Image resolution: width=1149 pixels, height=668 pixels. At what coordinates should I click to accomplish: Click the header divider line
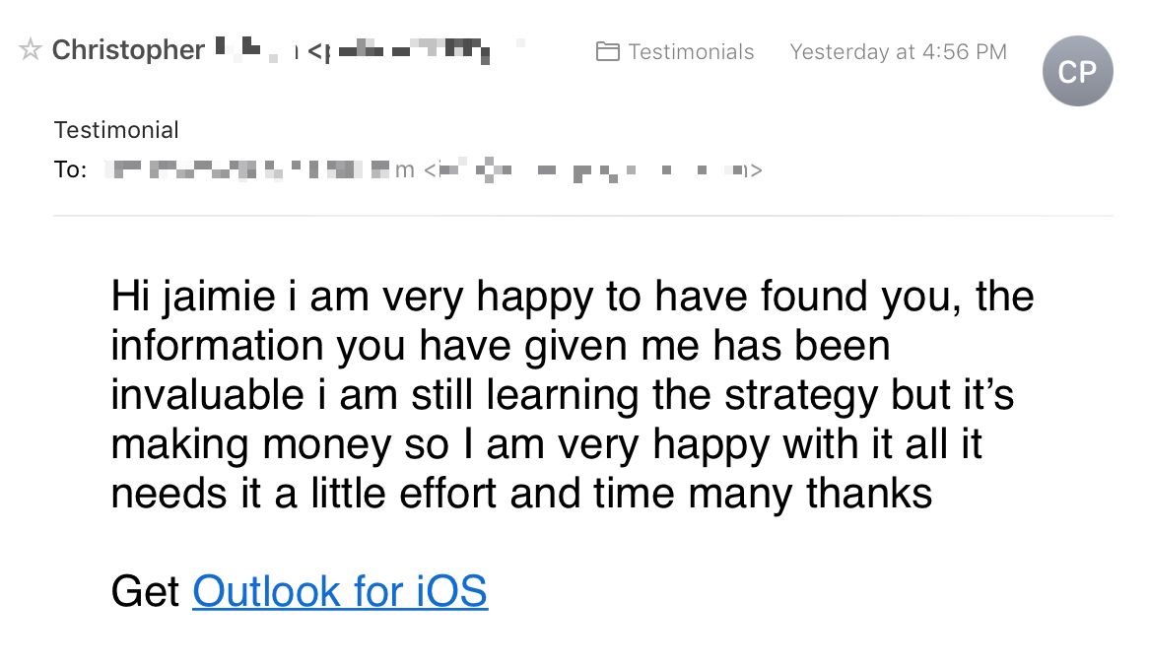point(583,216)
